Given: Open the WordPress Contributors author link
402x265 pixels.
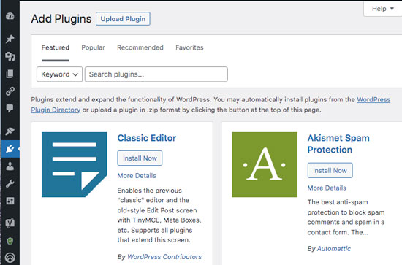Looking at the screenshot, I should (x=164, y=257).
